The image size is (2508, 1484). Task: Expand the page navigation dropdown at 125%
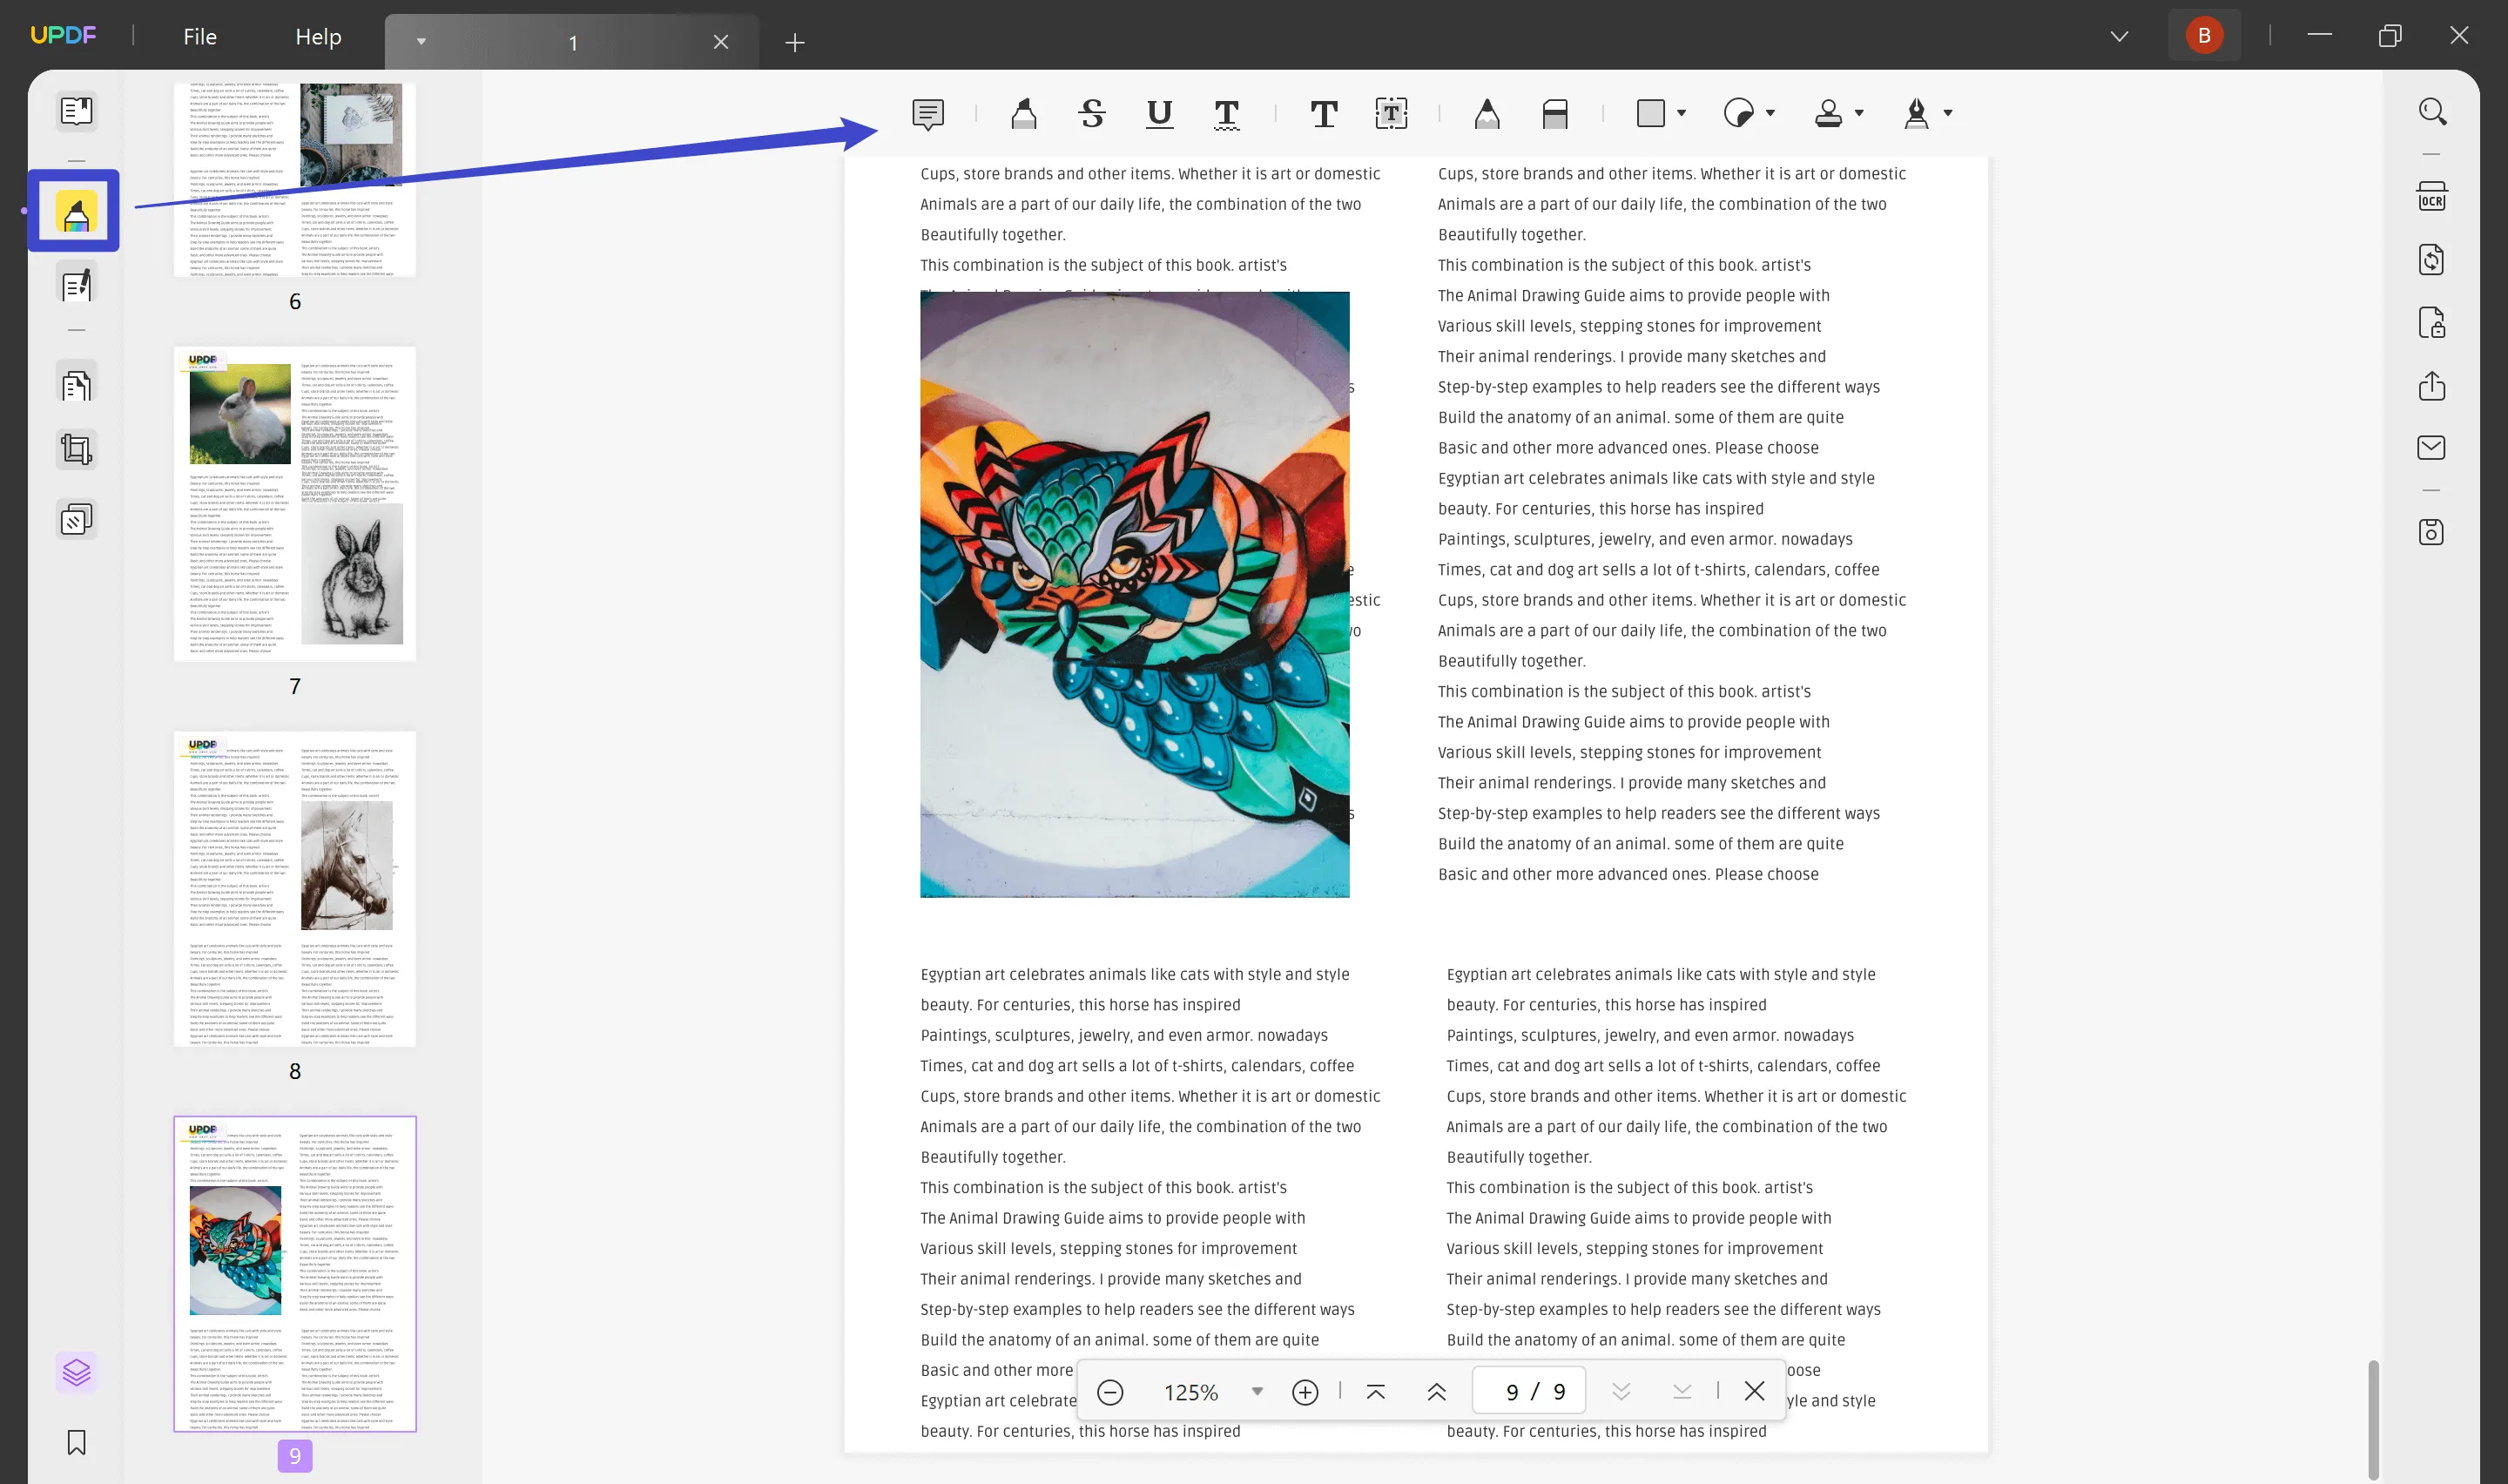click(1257, 1393)
